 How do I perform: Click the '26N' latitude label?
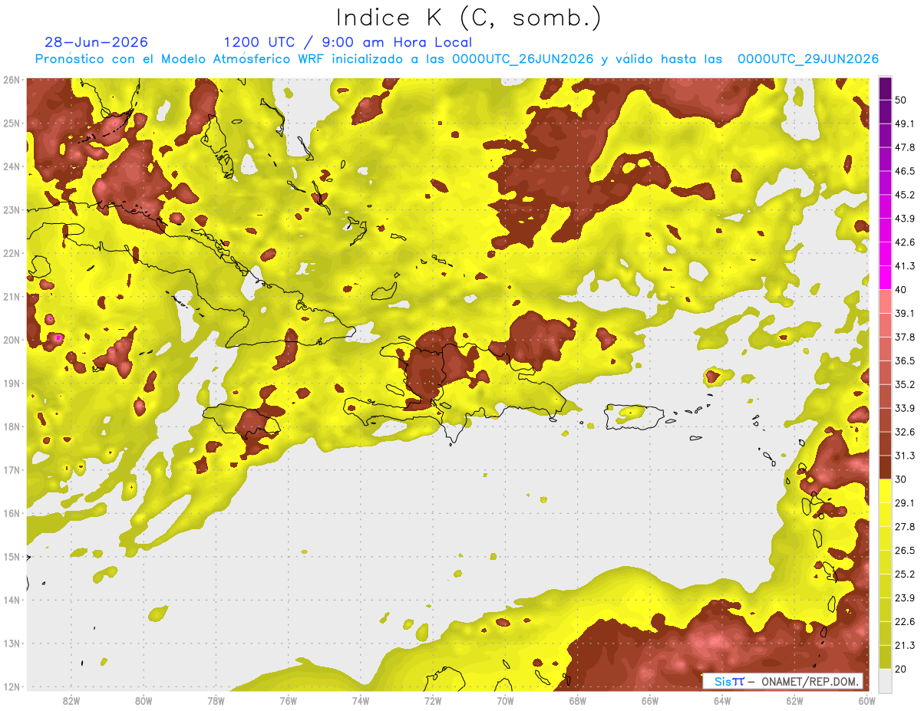point(12,80)
